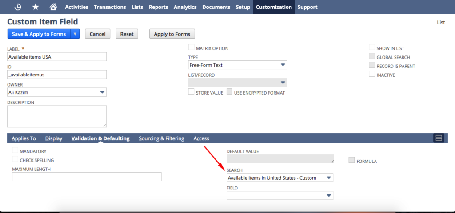The width and height of the screenshot is (455, 213).
Task: Expand the Save button dropdown arrow
Action: (x=75, y=34)
